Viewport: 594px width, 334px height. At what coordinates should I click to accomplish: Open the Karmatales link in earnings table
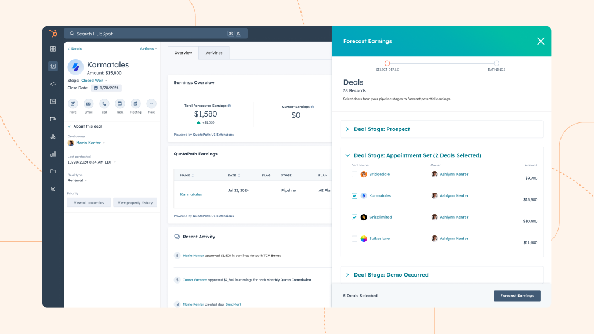click(191, 194)
